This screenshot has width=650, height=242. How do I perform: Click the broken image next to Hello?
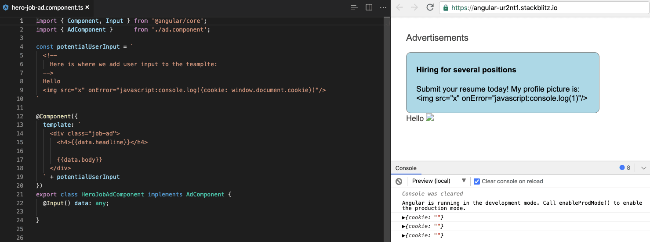click(x=430, y=117)
